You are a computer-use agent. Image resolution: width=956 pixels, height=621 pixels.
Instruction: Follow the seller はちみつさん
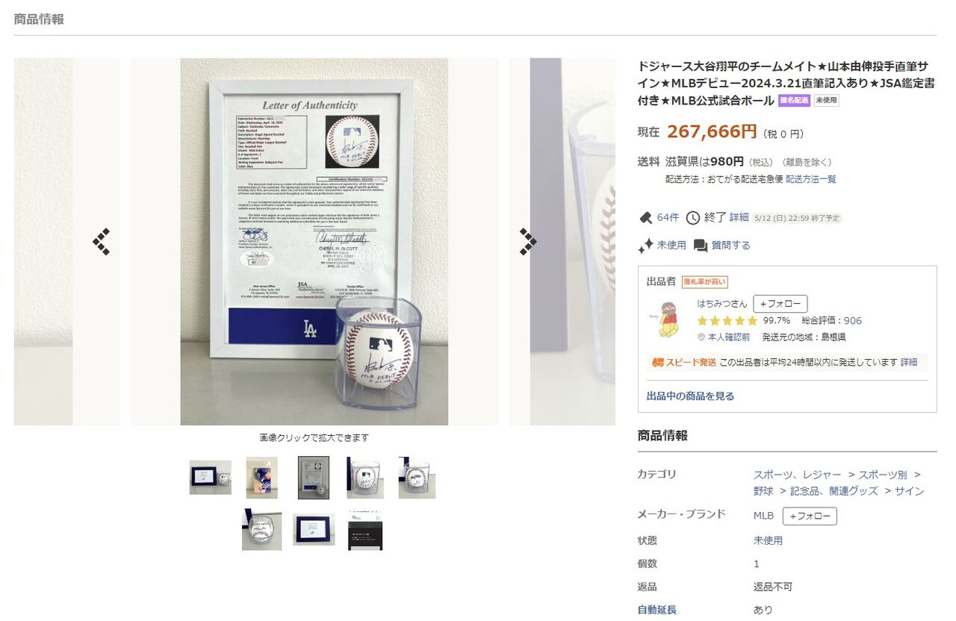point(780,304)
